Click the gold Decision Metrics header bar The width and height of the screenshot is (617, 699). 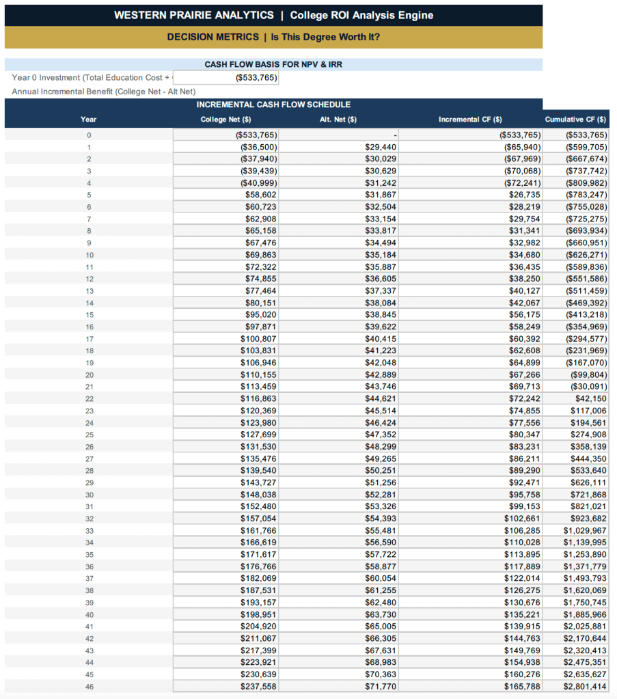click(x=273, y=37)
